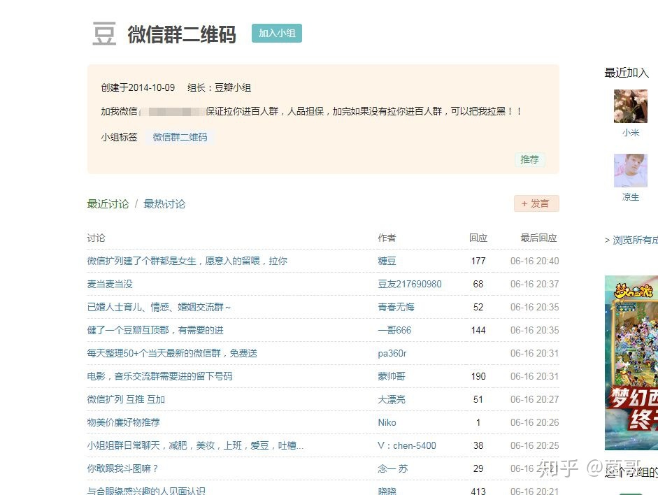Click the 加入小组 join group button
This screenshot has width=658, height=495.
click(276, 33)
